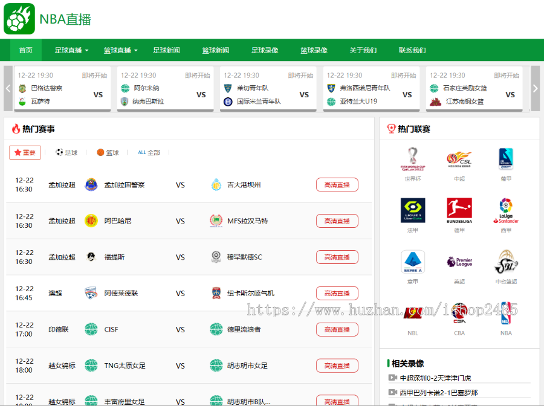544x406 pixels.
Task: Click the 福提斯 team badge
Action: click(x=91, y=257)
